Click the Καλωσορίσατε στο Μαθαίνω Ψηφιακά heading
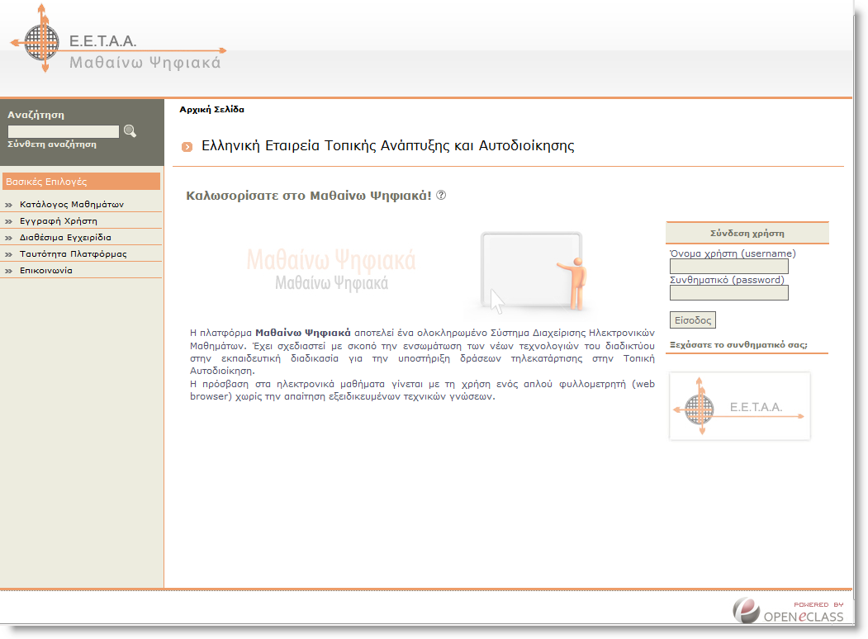 point(309,196)
